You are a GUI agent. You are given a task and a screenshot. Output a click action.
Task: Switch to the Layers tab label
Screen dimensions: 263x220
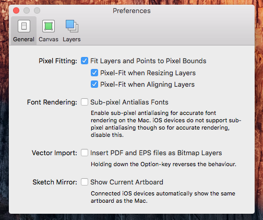pos(71,39)
